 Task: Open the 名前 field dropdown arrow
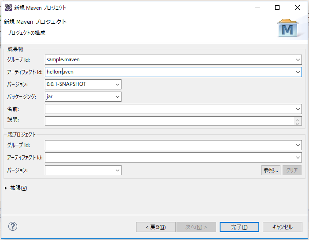coord(298,109)
